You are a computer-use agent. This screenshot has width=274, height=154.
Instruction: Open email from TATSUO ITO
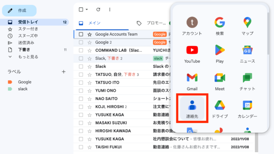click(x=107, y=83)
